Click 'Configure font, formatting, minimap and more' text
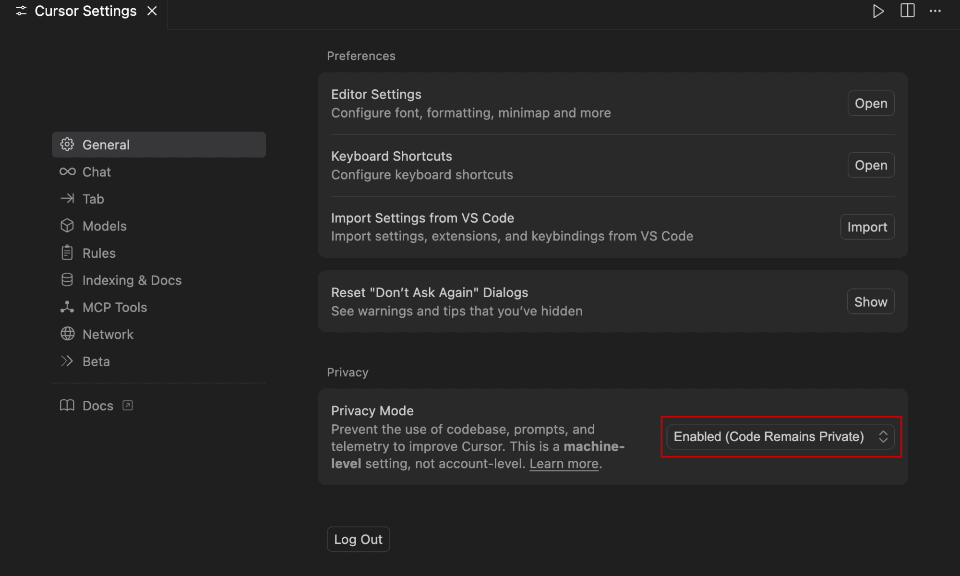The width and height of the screenshot is (960, 576). point(471,113)
